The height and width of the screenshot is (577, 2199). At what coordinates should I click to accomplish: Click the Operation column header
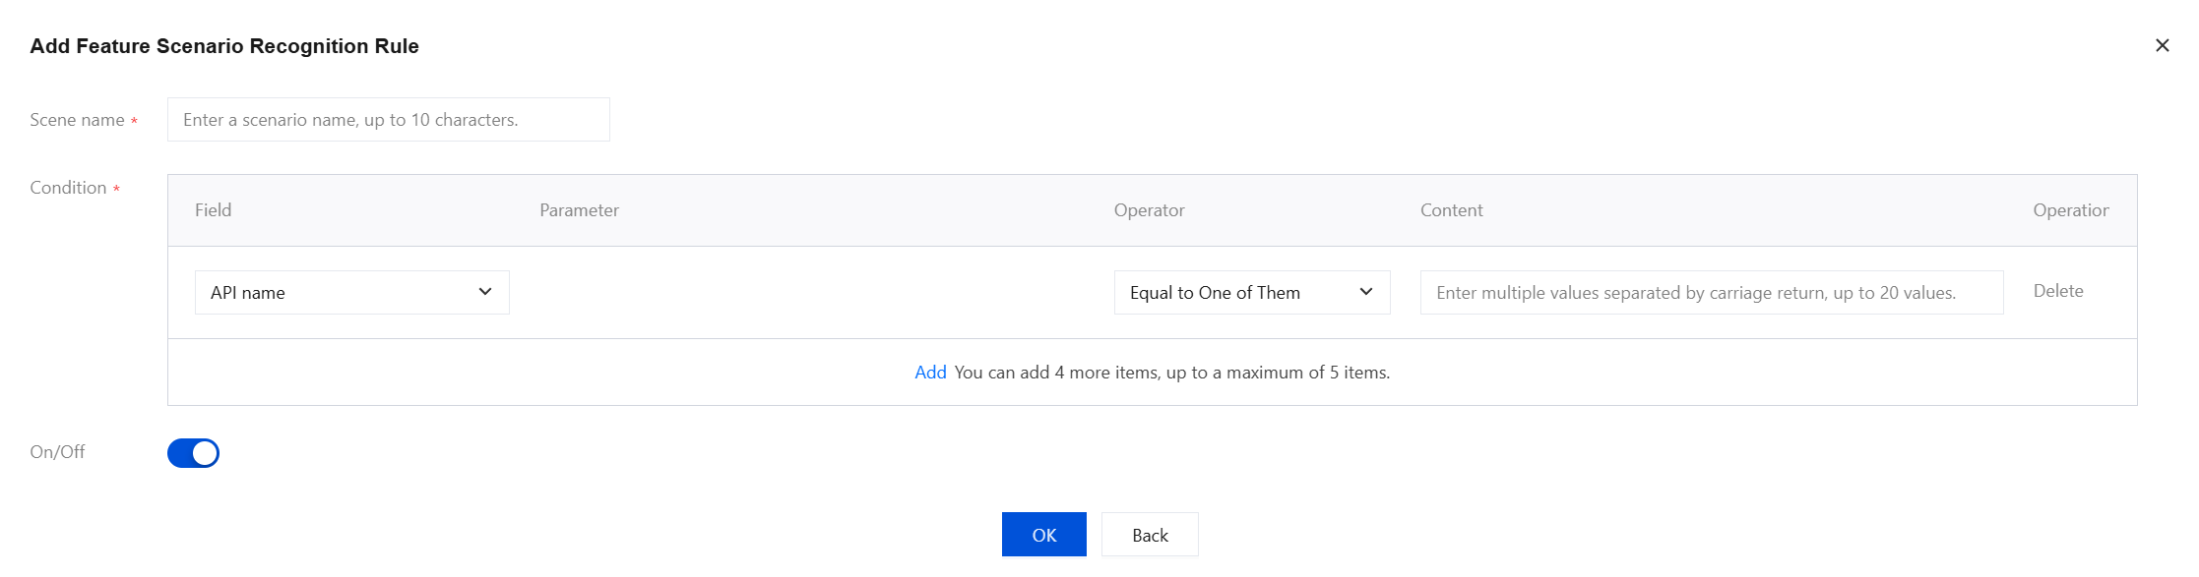2070,210
